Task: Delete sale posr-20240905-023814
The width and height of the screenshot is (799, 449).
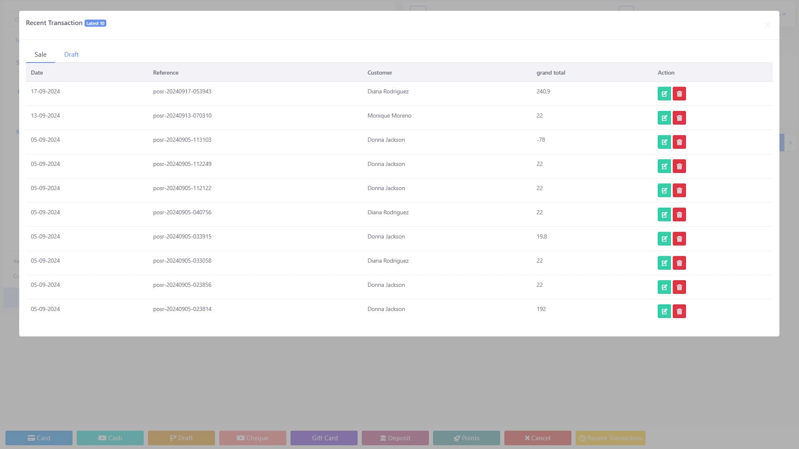Action: [x=679, y=311]
